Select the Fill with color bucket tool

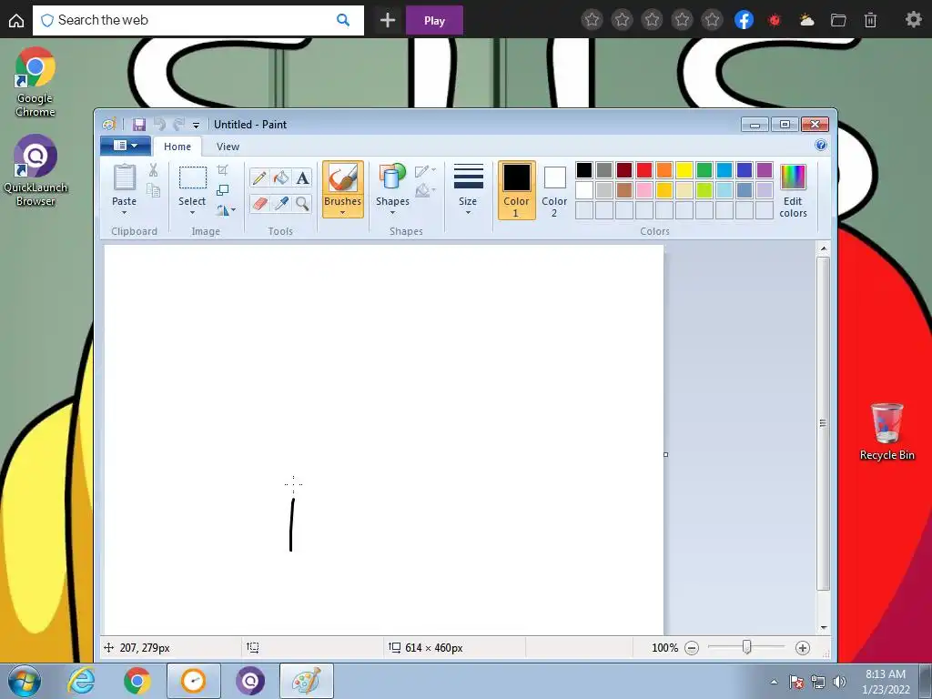281,177
